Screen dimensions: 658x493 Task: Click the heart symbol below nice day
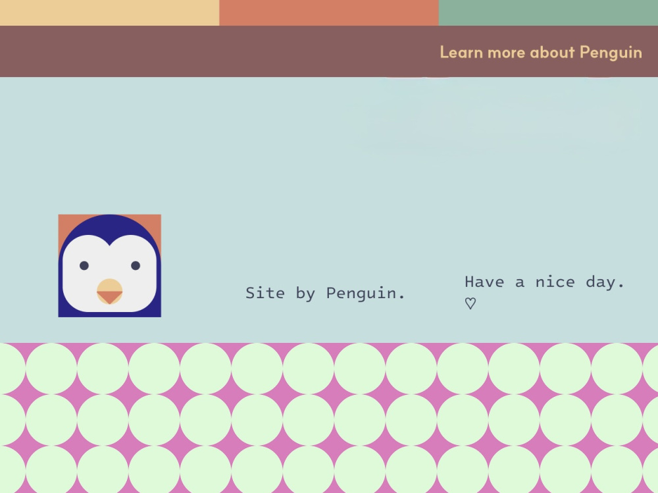(x=470, y=303)
